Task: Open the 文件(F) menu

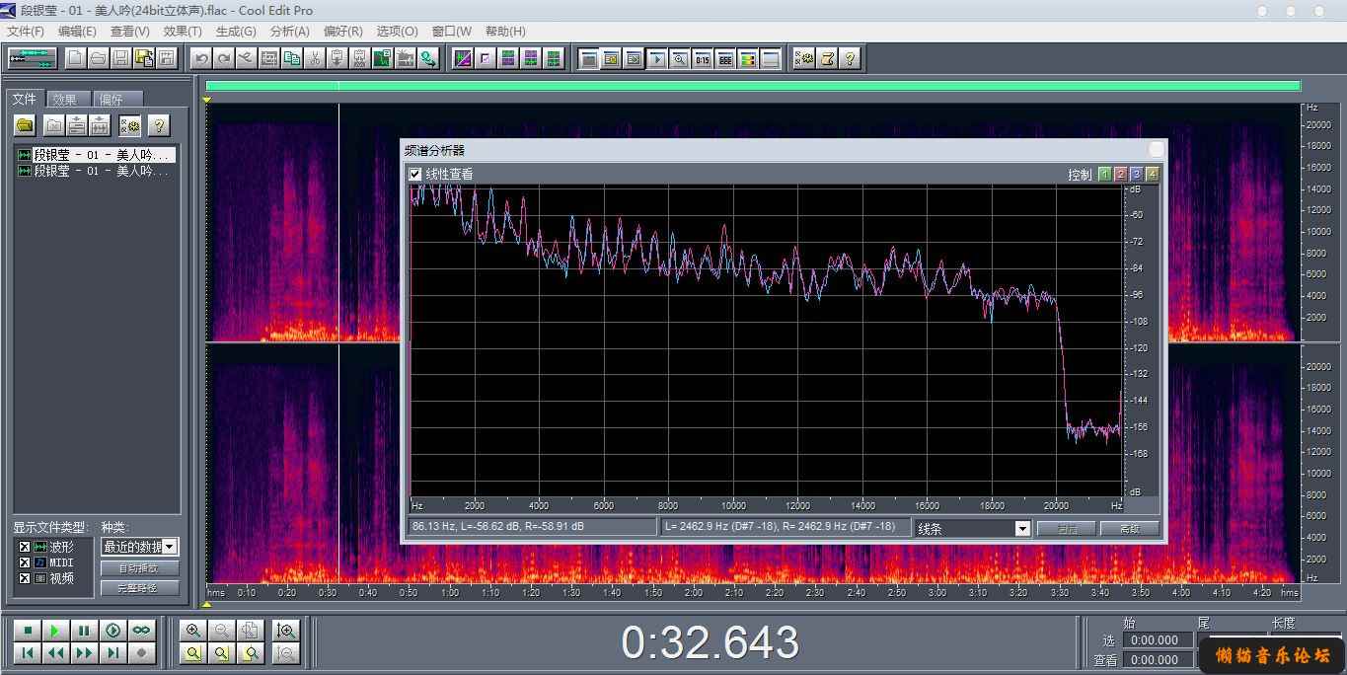Action: click(26, 32)
